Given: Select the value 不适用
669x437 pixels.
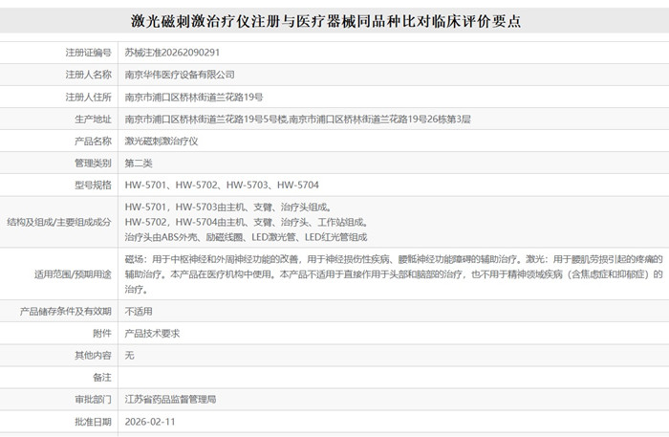Looking at the screenshot, I should click(139, 311).
